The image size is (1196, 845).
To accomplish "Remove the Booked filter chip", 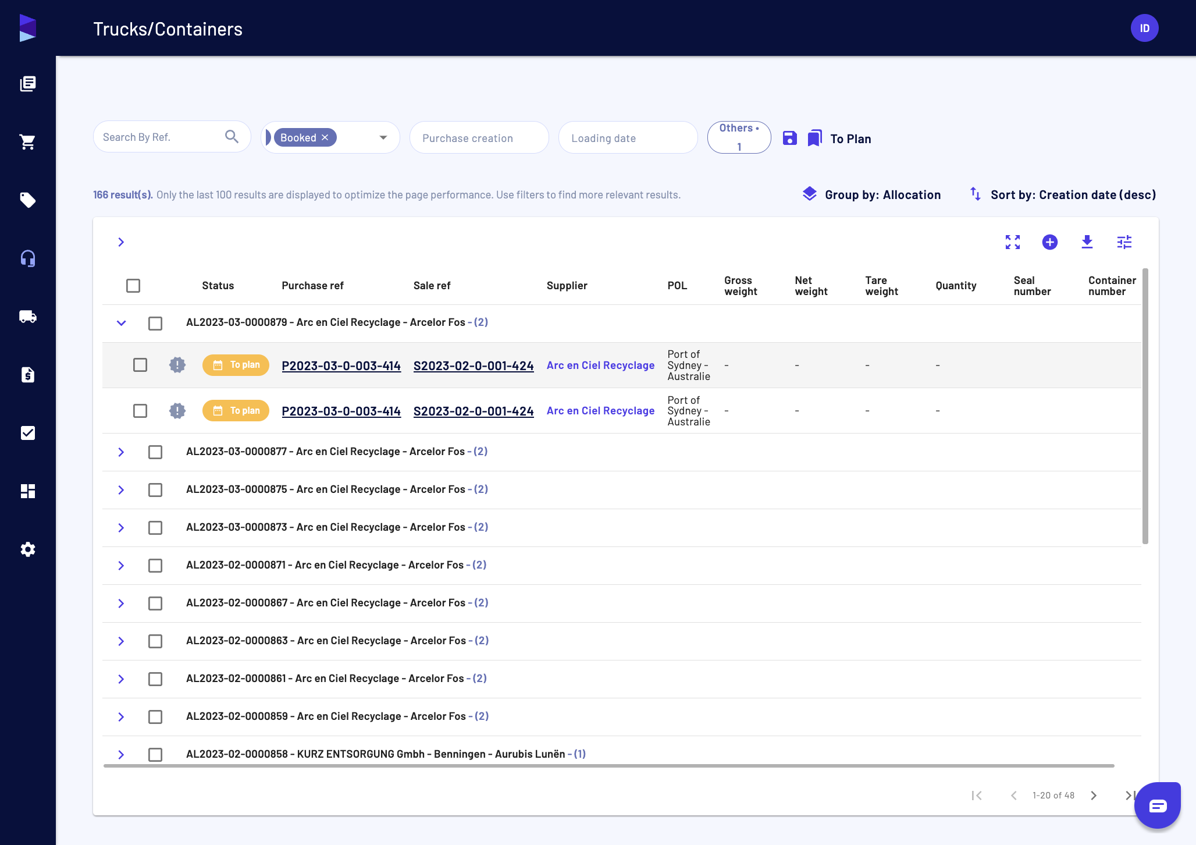I will [325, 137].
